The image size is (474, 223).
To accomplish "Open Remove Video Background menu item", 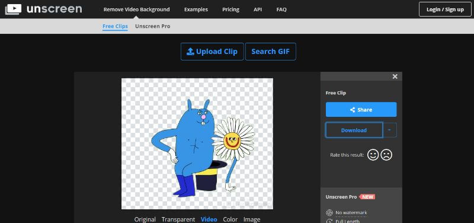I will coord(137,9).
